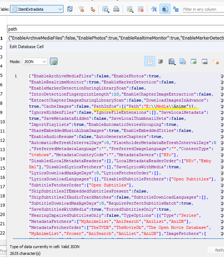Select row header 8
This screenshot has height=257, width=224.
tap(2, 103)
